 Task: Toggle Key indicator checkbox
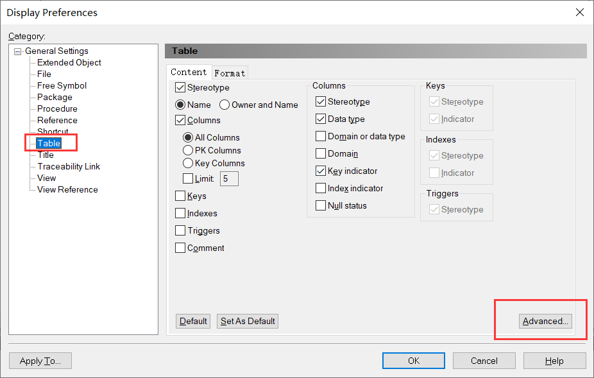point(321,171)
